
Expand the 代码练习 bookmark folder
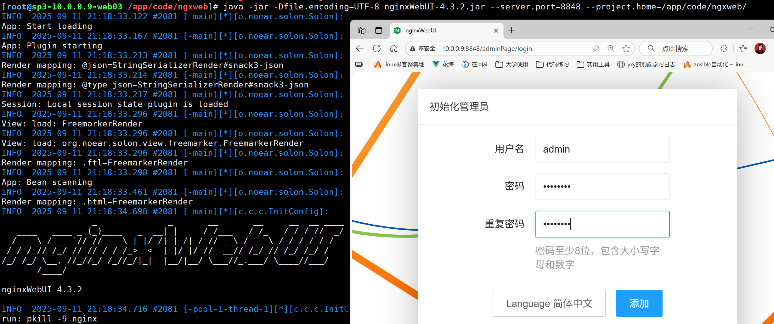coord(552,64)
